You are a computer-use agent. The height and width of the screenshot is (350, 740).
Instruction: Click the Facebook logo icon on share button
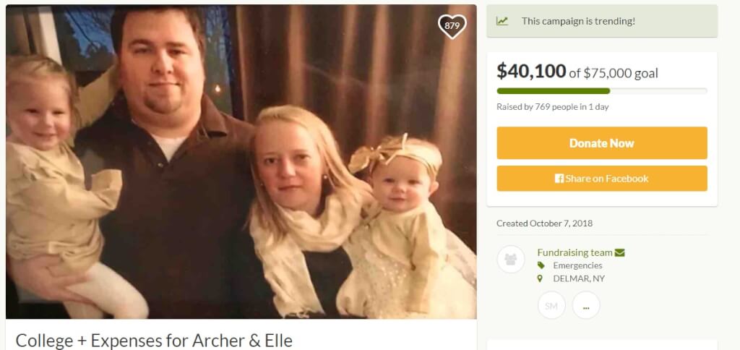click(559, 179)
